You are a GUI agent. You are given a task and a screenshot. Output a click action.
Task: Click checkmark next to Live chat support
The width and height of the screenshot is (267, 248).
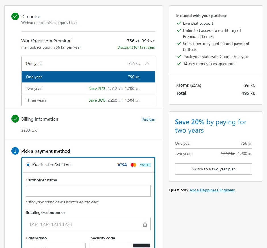[x=179, y=23]
